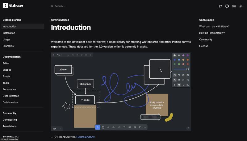The width and height of the screenshot is (247, 141).
Task: Click the opacity slider handle
Action: click(x=187, y=69)
